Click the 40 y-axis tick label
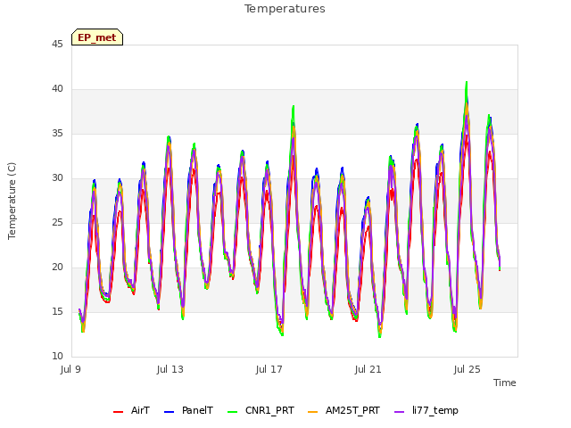The width and height of the screenshot is (571, 428). click(x=57, y=89)
